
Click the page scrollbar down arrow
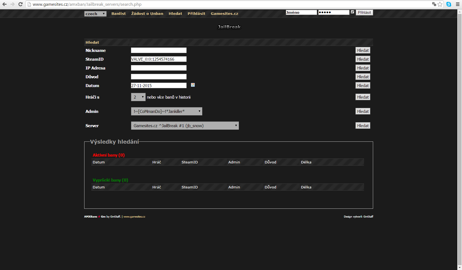[x=460, y=268]
